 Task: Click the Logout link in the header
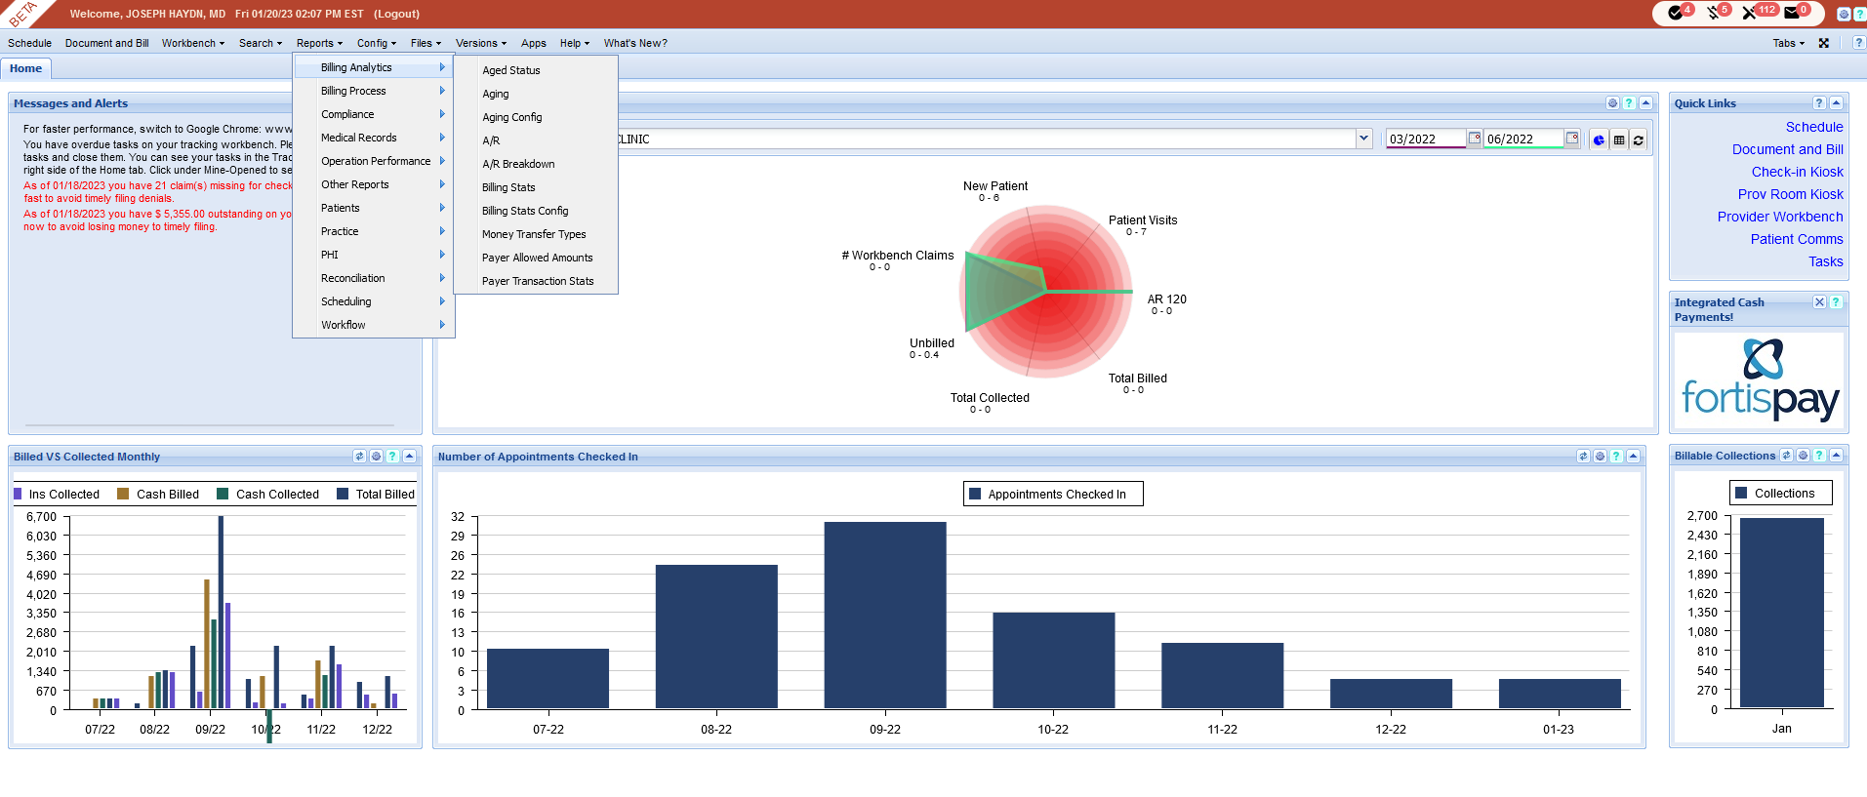pos(396,14)
